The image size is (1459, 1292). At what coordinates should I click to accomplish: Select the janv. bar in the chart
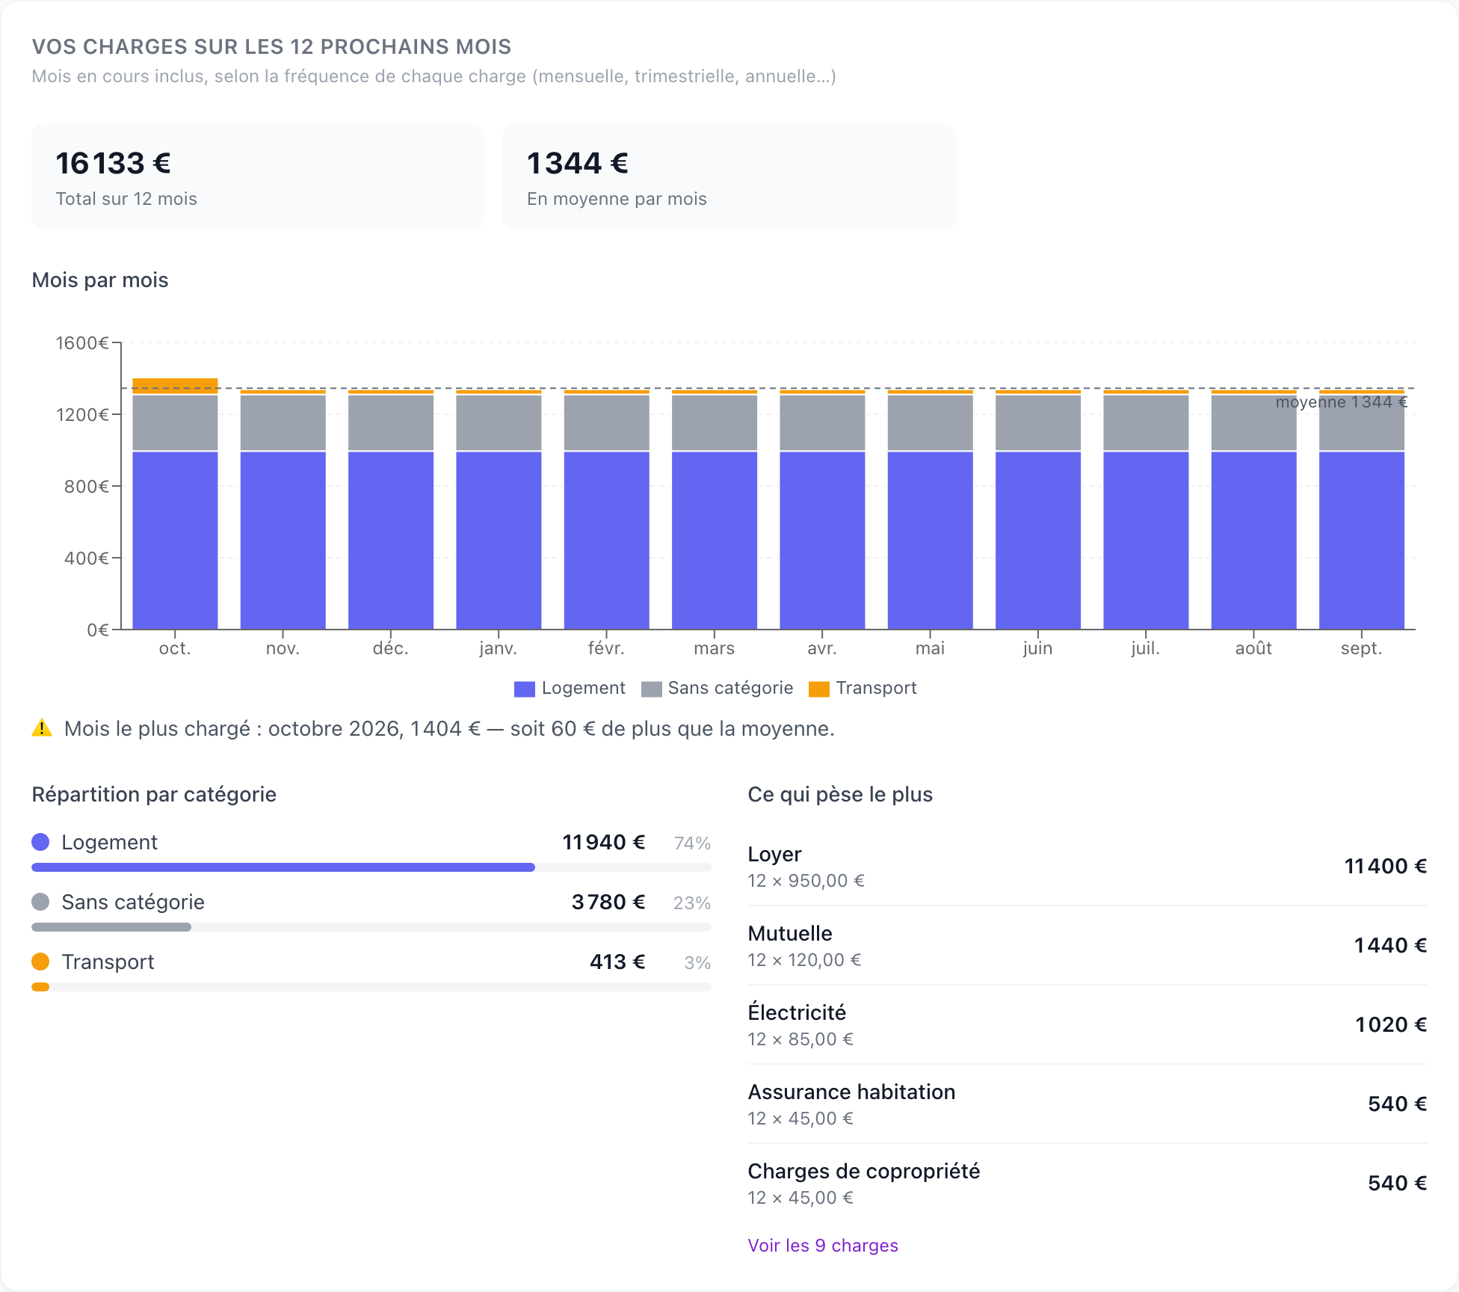(x=499, y=510)
